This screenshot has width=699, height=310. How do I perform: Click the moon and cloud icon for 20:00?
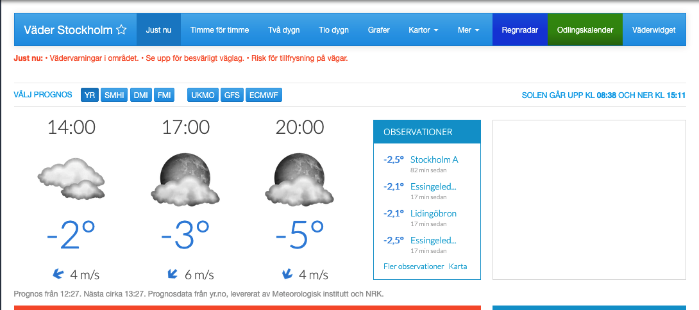[x=299, y=179]
